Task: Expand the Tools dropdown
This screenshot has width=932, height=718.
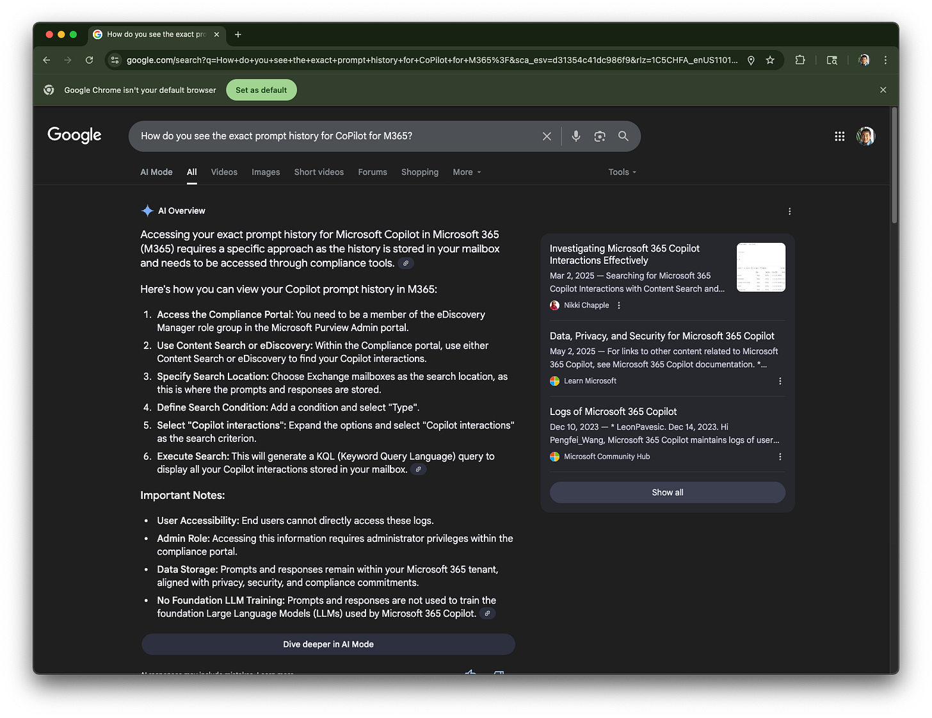Action: [x=622, y=172]
